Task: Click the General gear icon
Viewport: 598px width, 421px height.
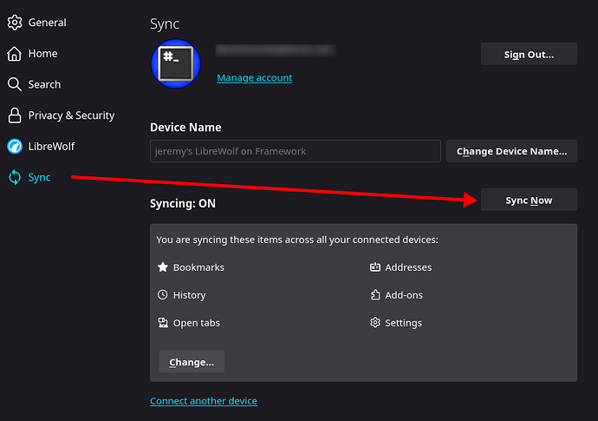Action: (x=15, y=23)
